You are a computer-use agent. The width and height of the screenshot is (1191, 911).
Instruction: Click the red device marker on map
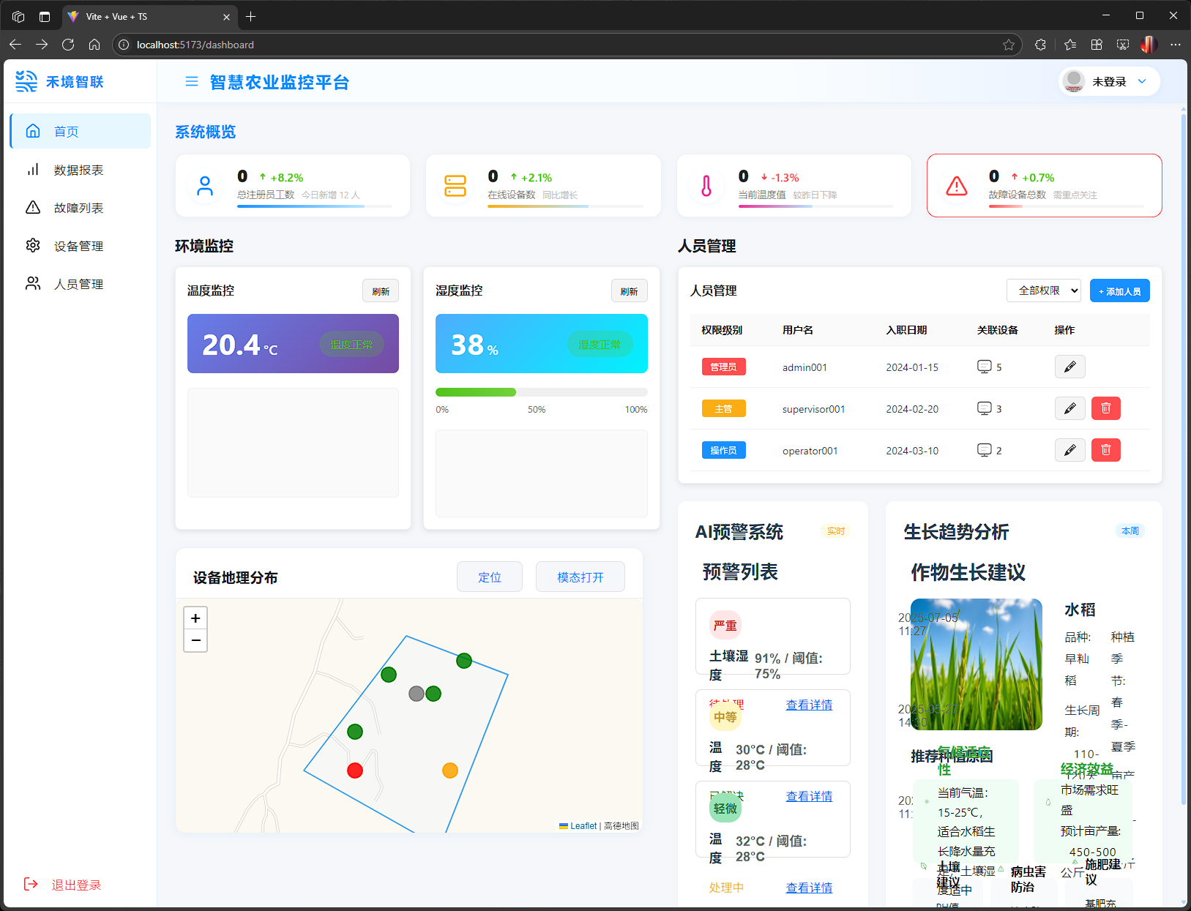pyautogui.click(x=355, y=770)
